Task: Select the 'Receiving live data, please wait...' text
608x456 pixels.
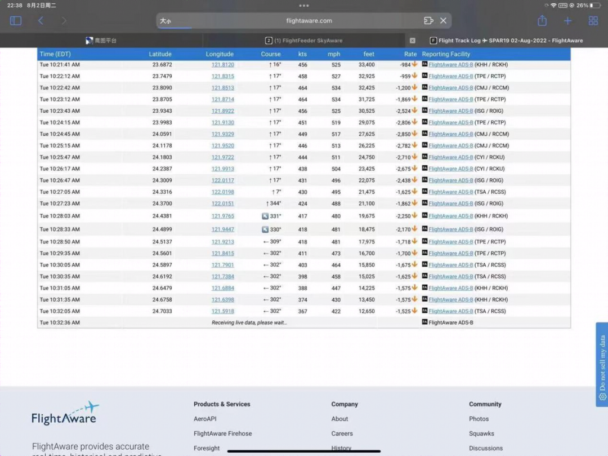Action: click(x=249, y=322)
